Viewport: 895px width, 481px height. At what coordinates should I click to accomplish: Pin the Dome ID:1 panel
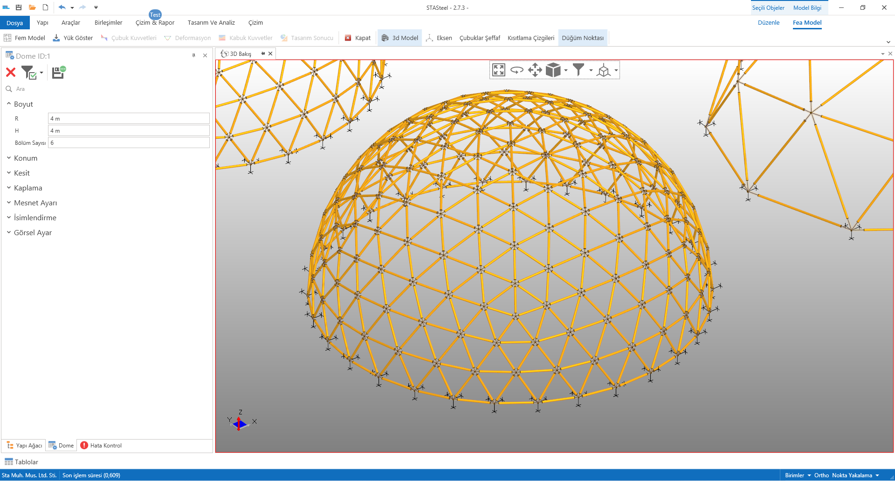(x=193, y=55)
